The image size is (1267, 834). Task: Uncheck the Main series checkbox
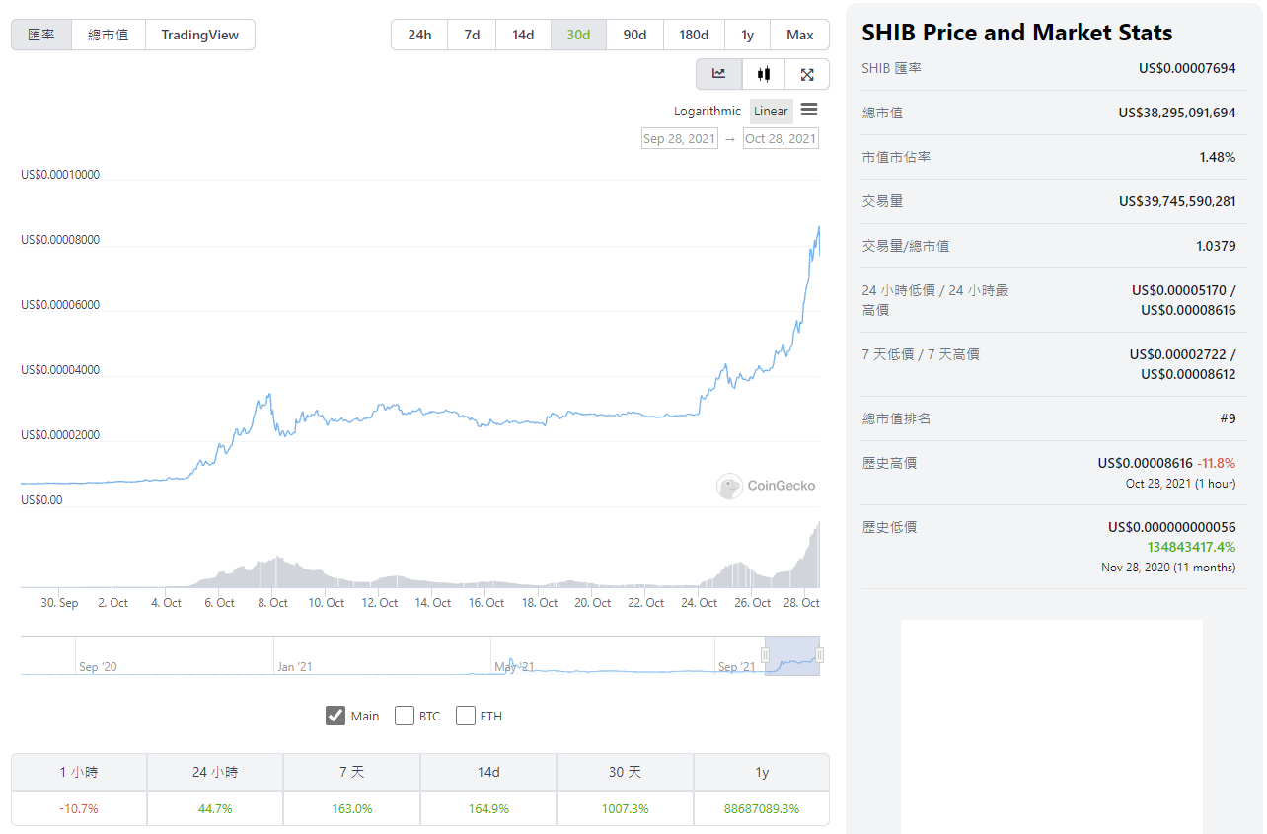pyautogui.click(x=335, y=716)
